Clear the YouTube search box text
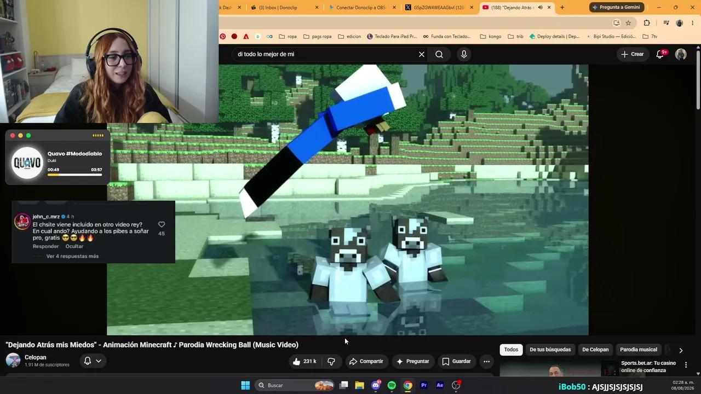Viewport: 701px width, 394px height. 422,54
